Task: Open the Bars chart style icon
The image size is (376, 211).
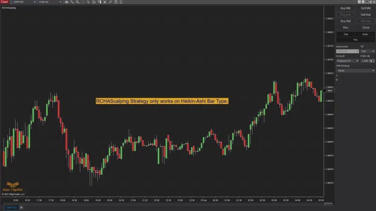Action: pyautogui.click(x=66, y=2)
